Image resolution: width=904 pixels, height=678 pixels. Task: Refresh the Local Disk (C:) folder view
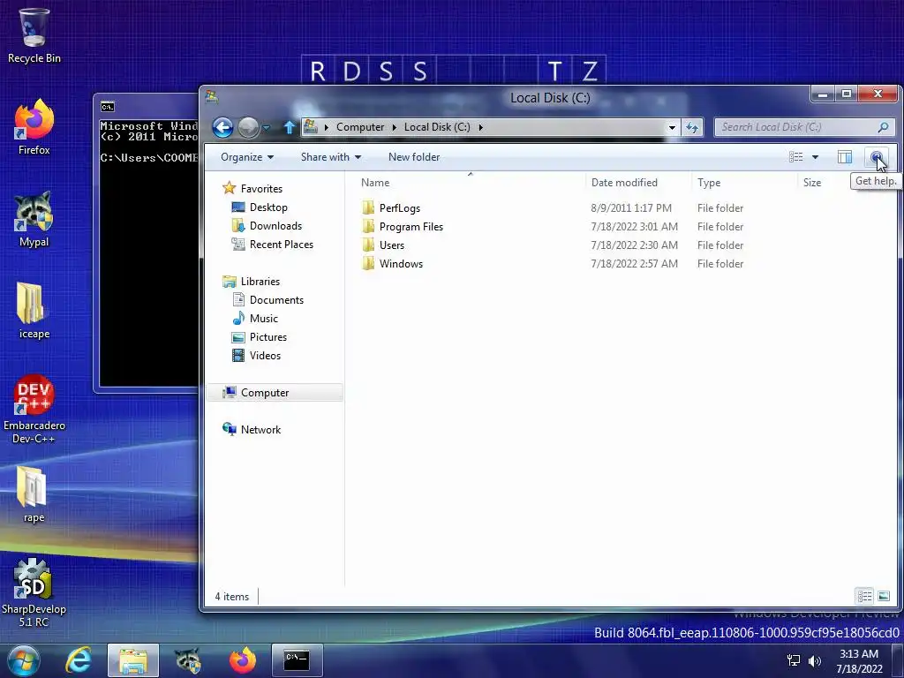point(692,127)
